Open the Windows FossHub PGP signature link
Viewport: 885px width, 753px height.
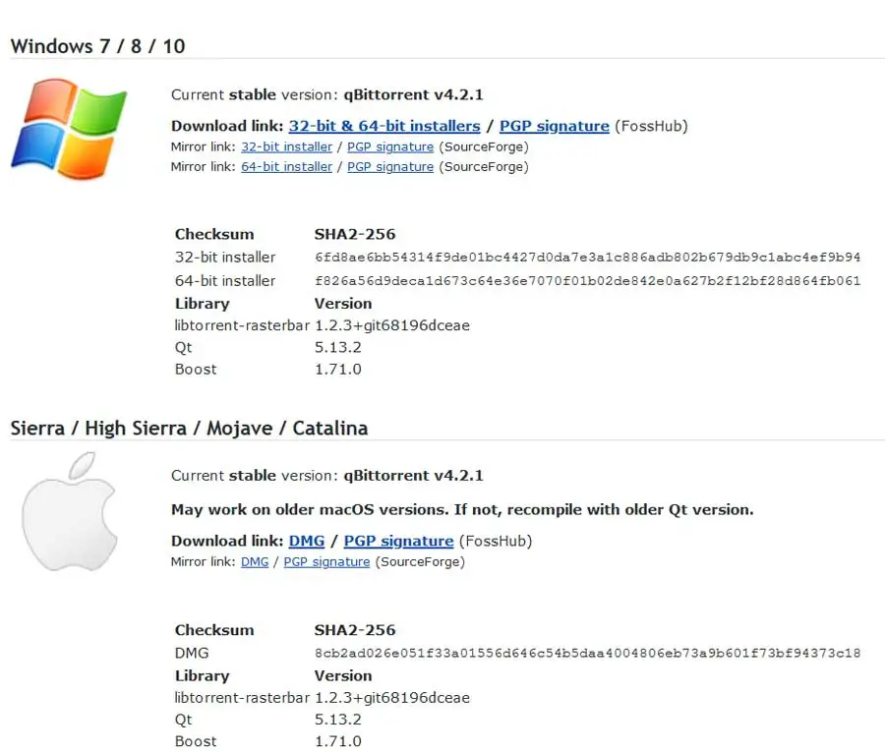point(555,126)
